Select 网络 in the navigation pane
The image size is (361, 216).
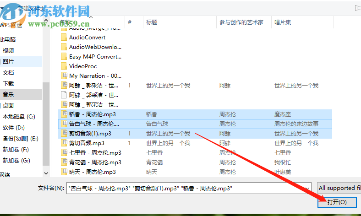[x=5, y=175]
